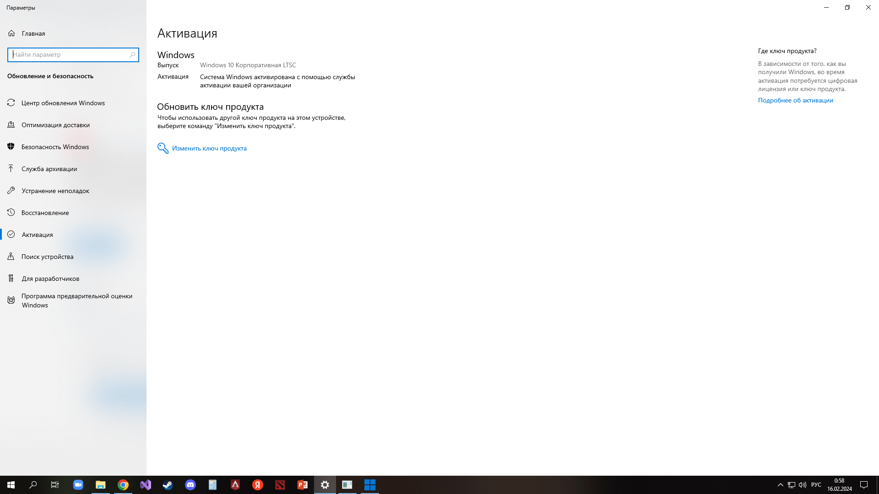Open Служба архивации section
The height and width of the screenshot is (494, 879).
(x=73, y=169)
